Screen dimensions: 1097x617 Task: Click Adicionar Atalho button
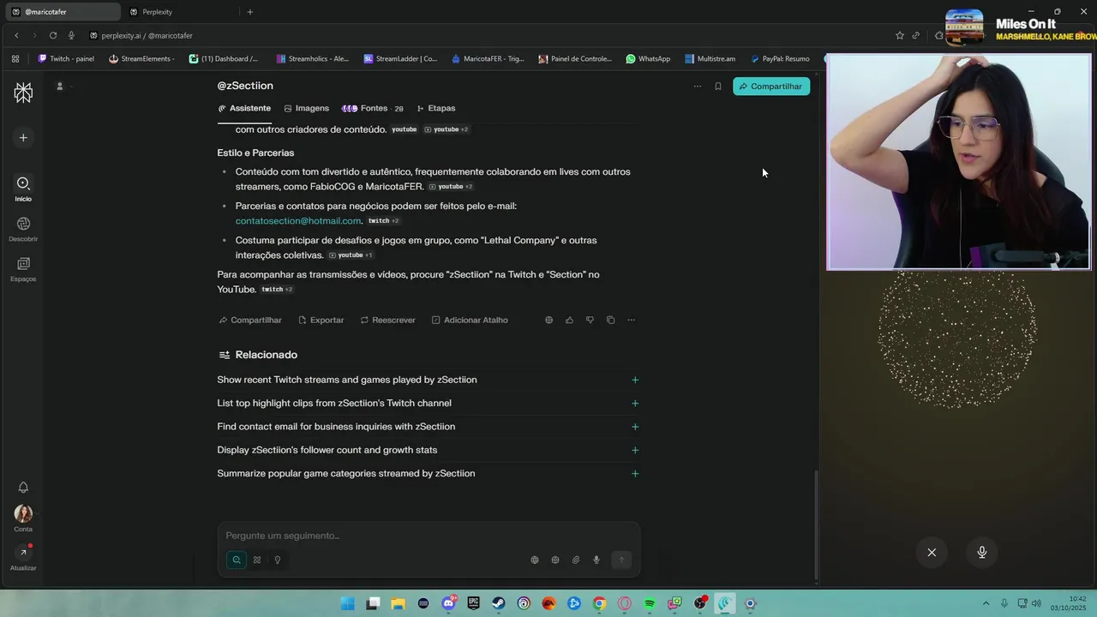pos(470,320)
